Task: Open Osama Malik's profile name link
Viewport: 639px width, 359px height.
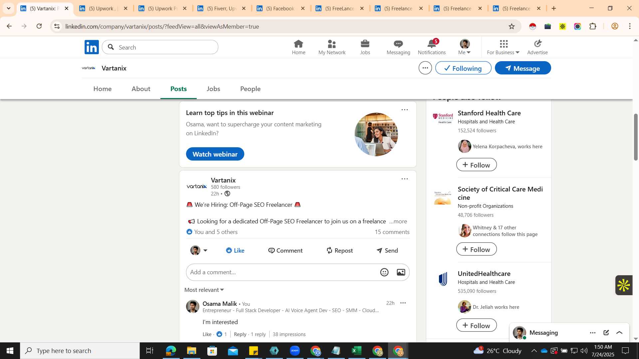Action: point(220,303)
